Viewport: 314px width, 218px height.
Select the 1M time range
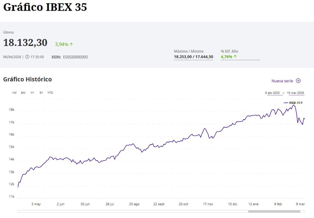click(14, 93)
